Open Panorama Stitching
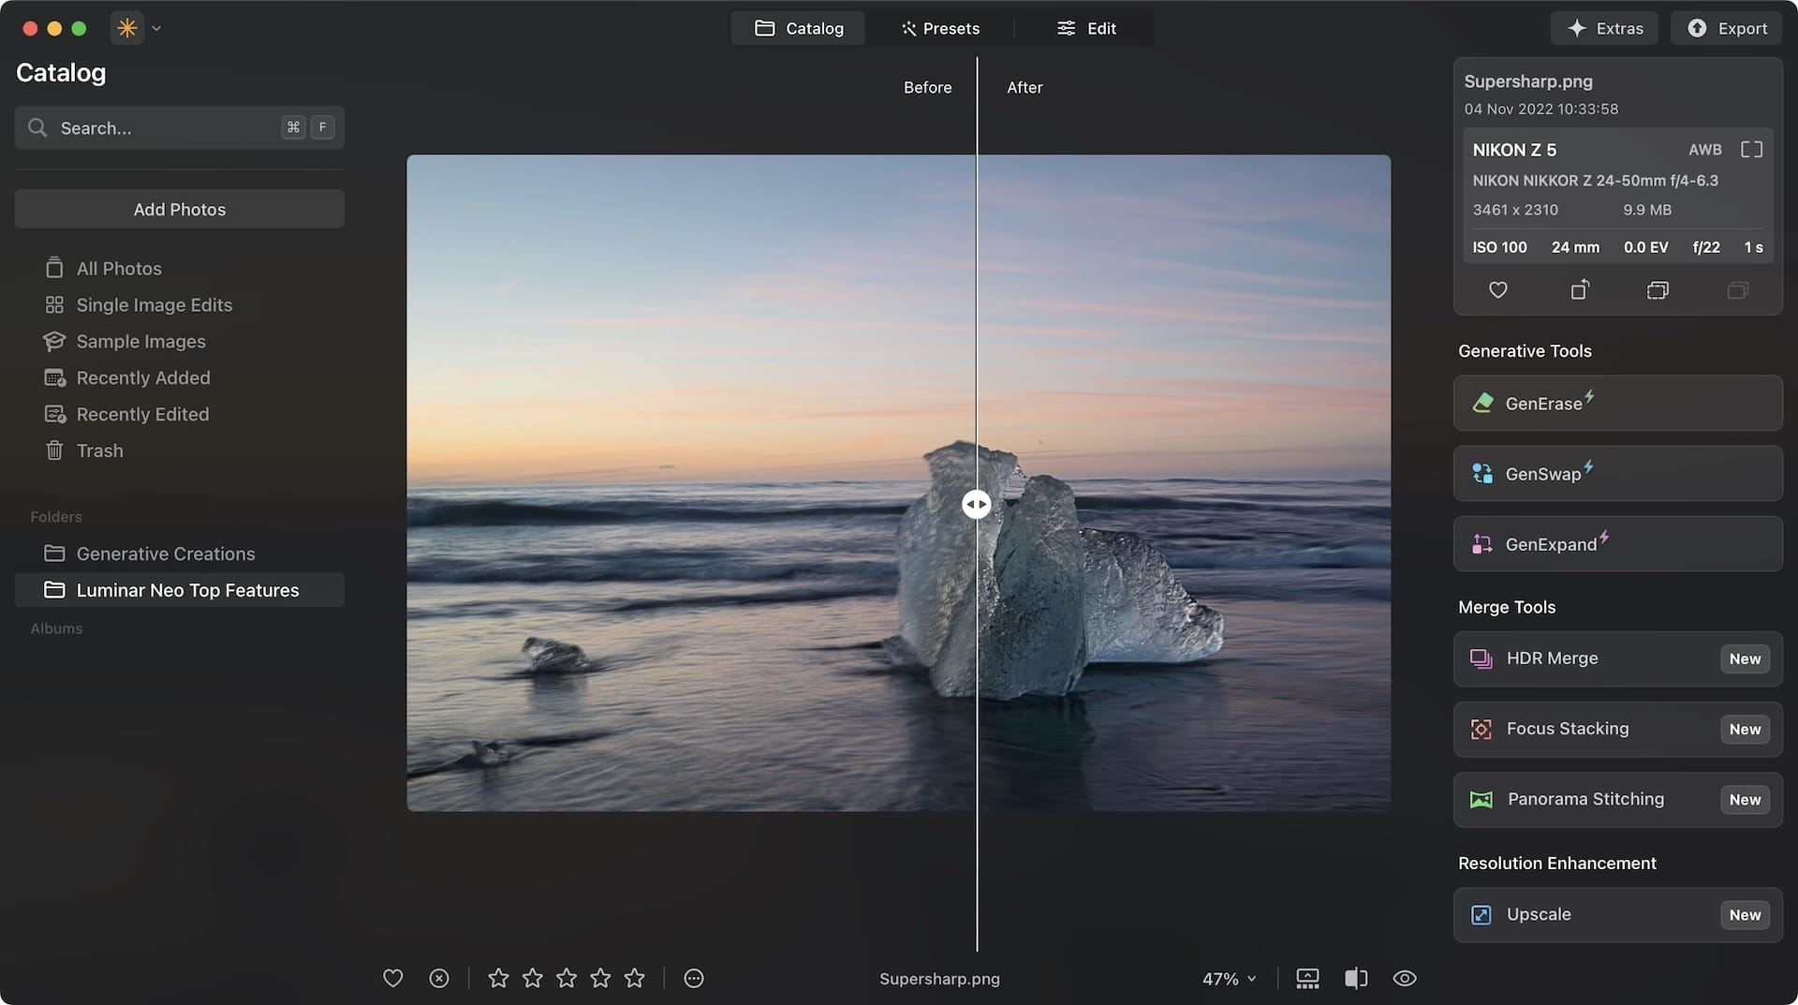This screenshot has height=1005, width=1798. pyautogui.click(x=1617, y=800)
